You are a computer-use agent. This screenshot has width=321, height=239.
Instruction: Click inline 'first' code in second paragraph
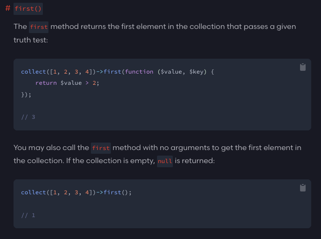point(101,148)
